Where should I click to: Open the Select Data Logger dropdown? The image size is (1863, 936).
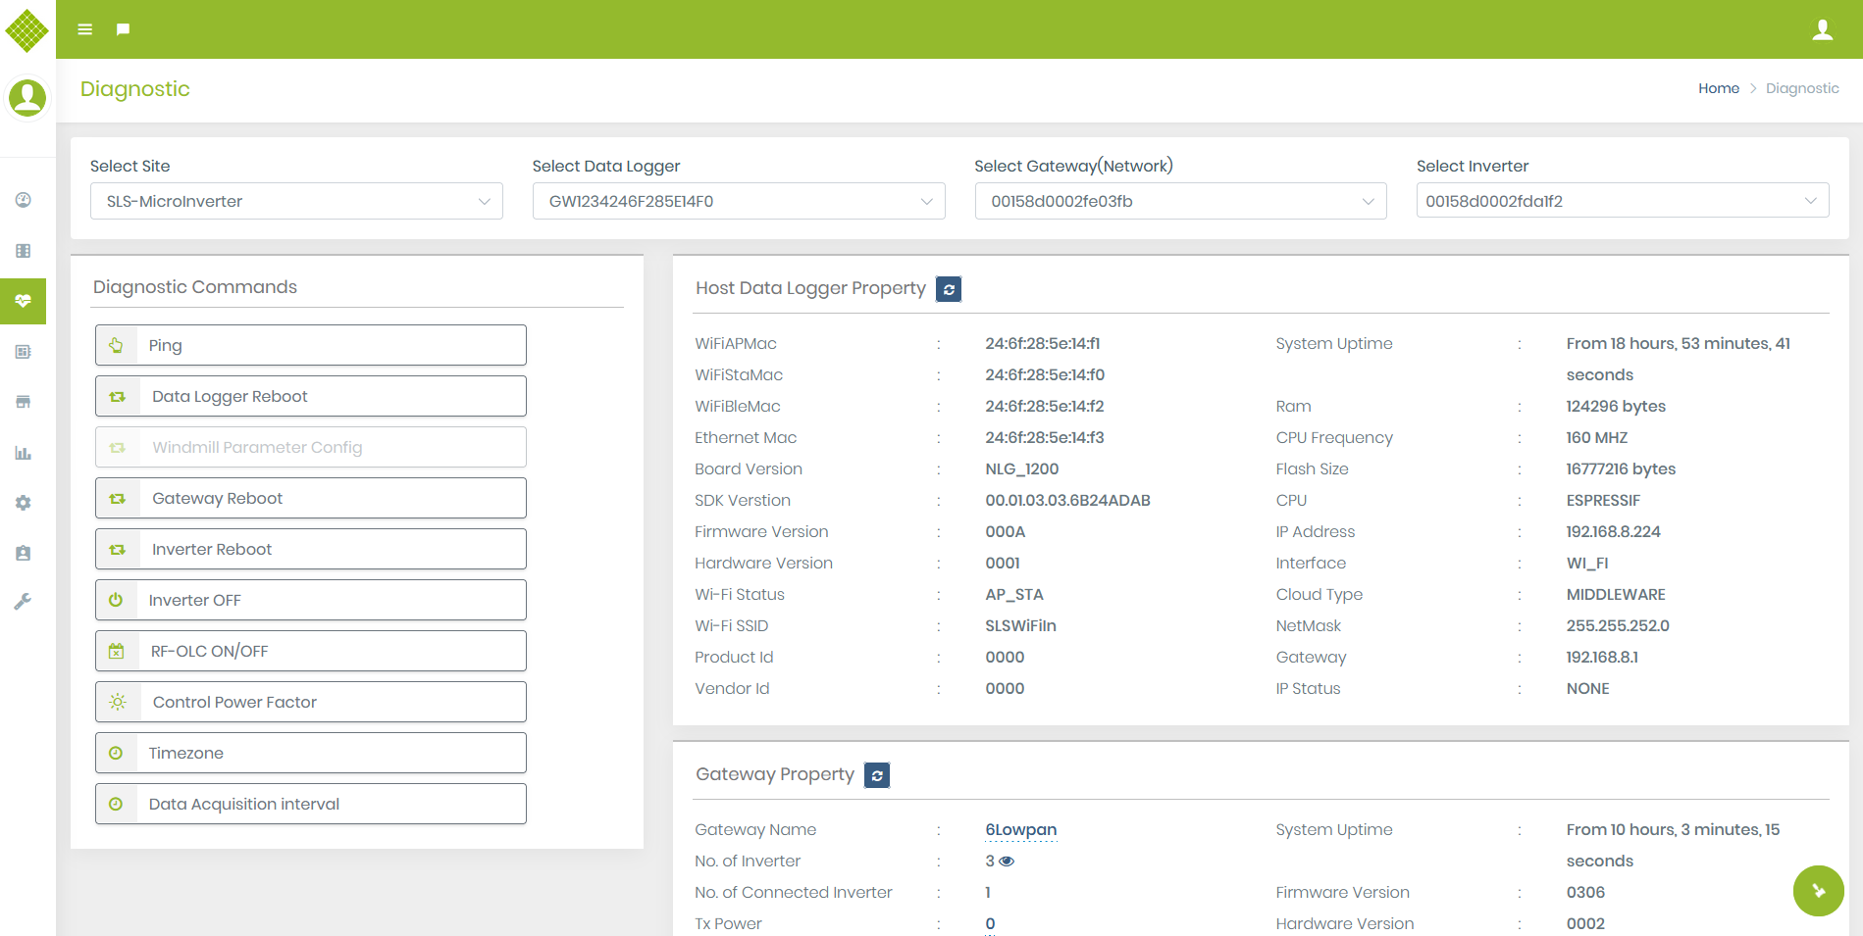click(x=738, y=201)
